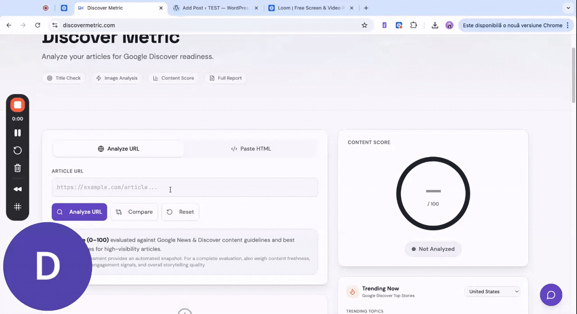This screenshot has height=314, width=577.
Task: Click the CONTENT SCORE label
Action: point(369,142)
